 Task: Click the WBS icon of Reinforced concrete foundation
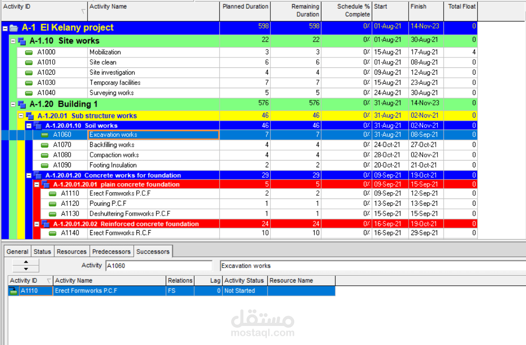coord(46,224)
